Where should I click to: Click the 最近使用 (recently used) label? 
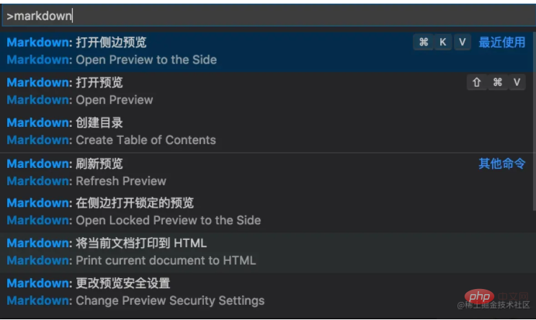(502, 43)
